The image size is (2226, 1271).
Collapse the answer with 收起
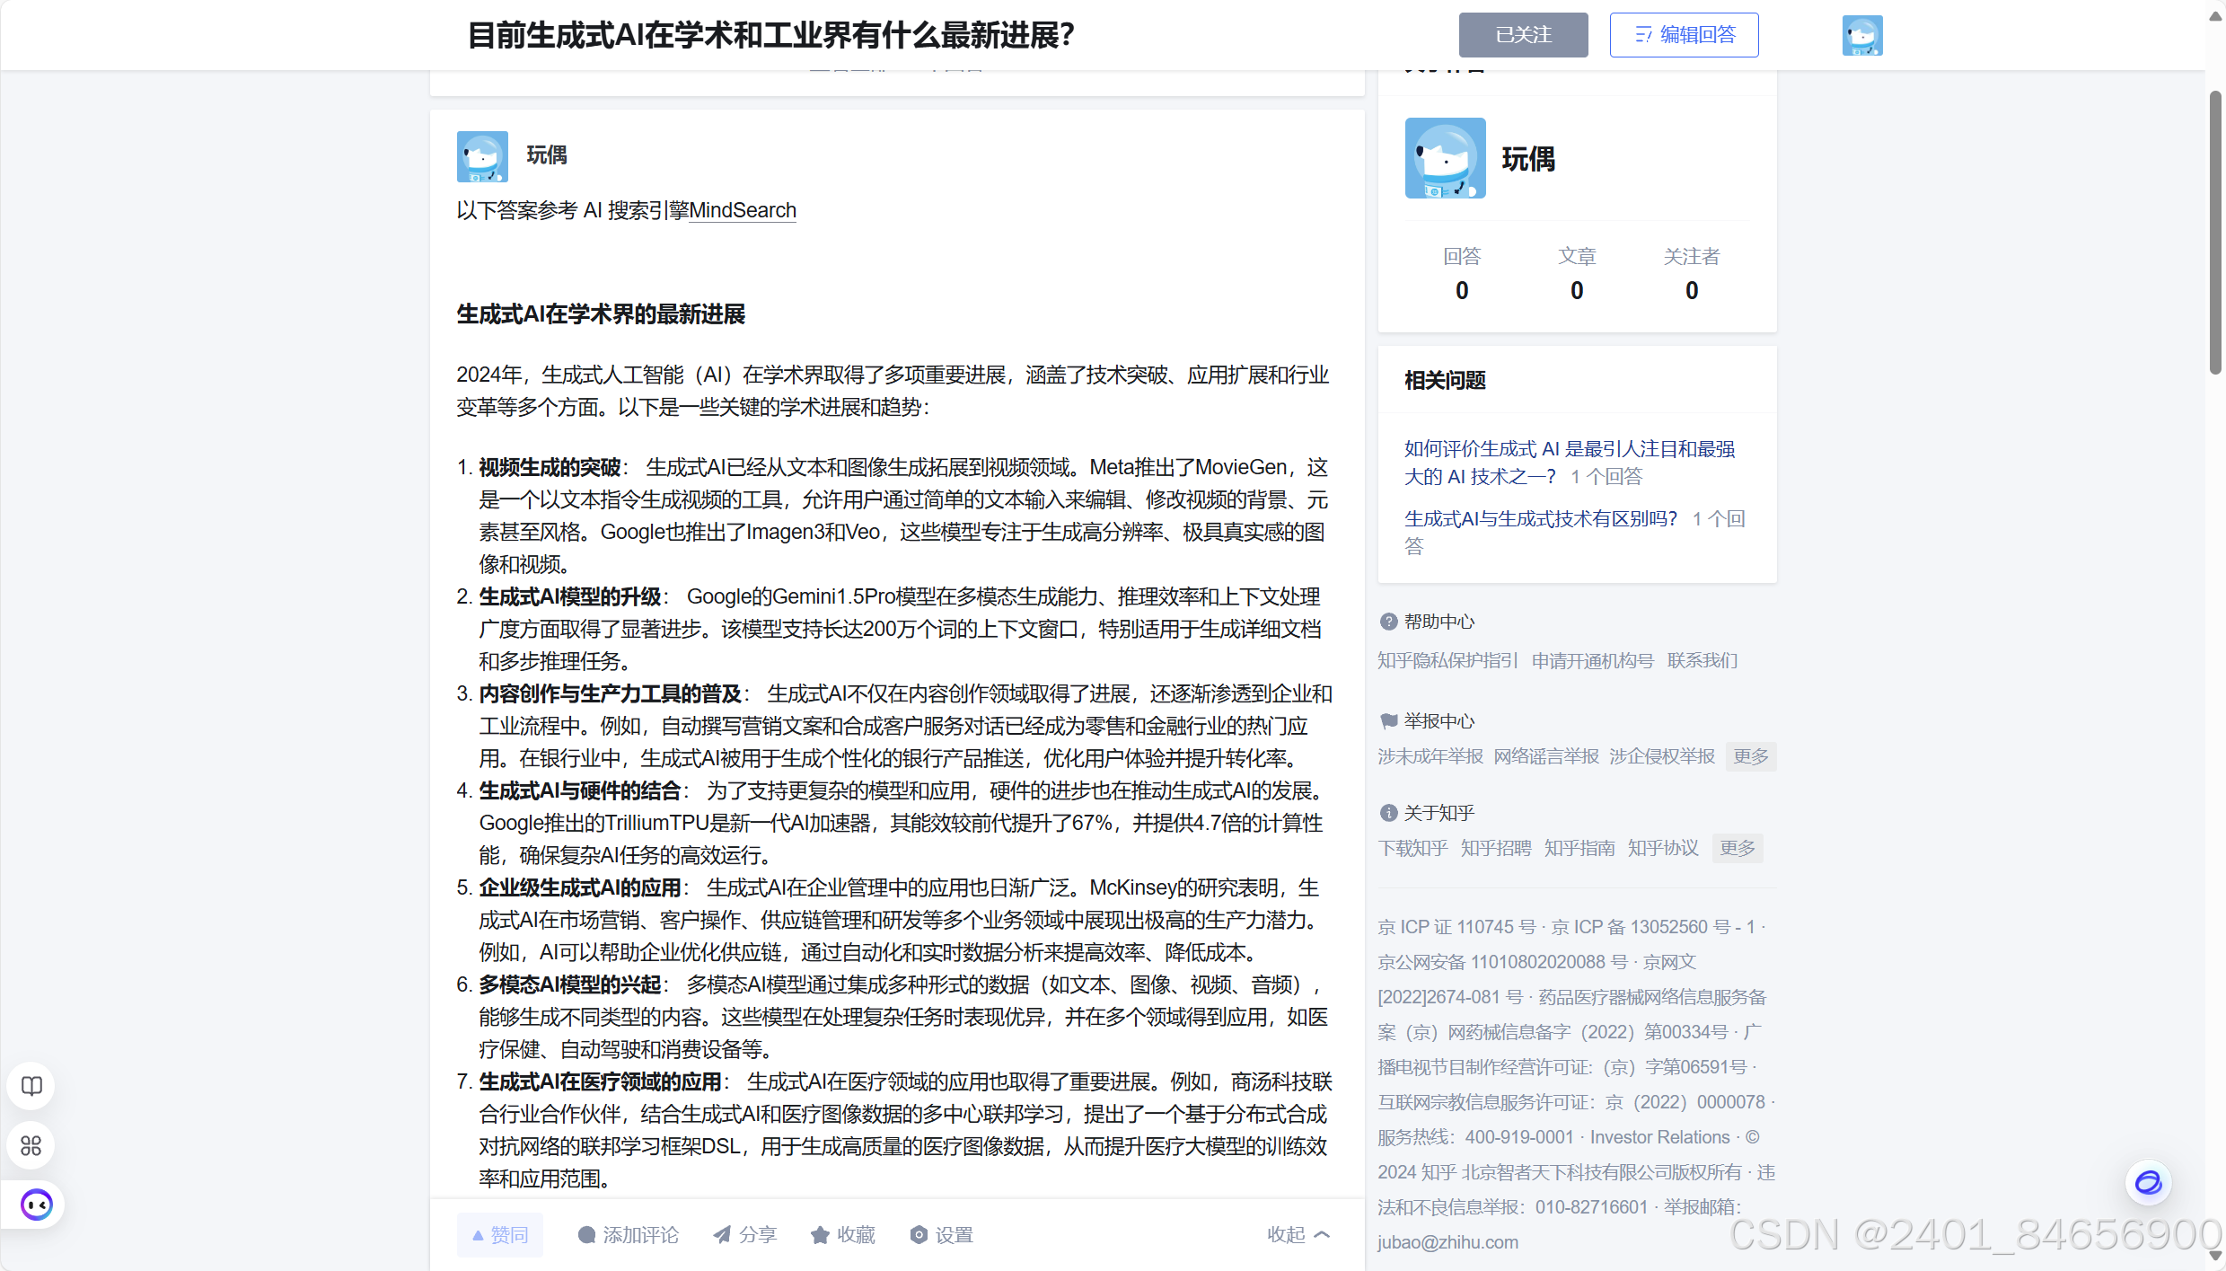click(1298, 1235)
